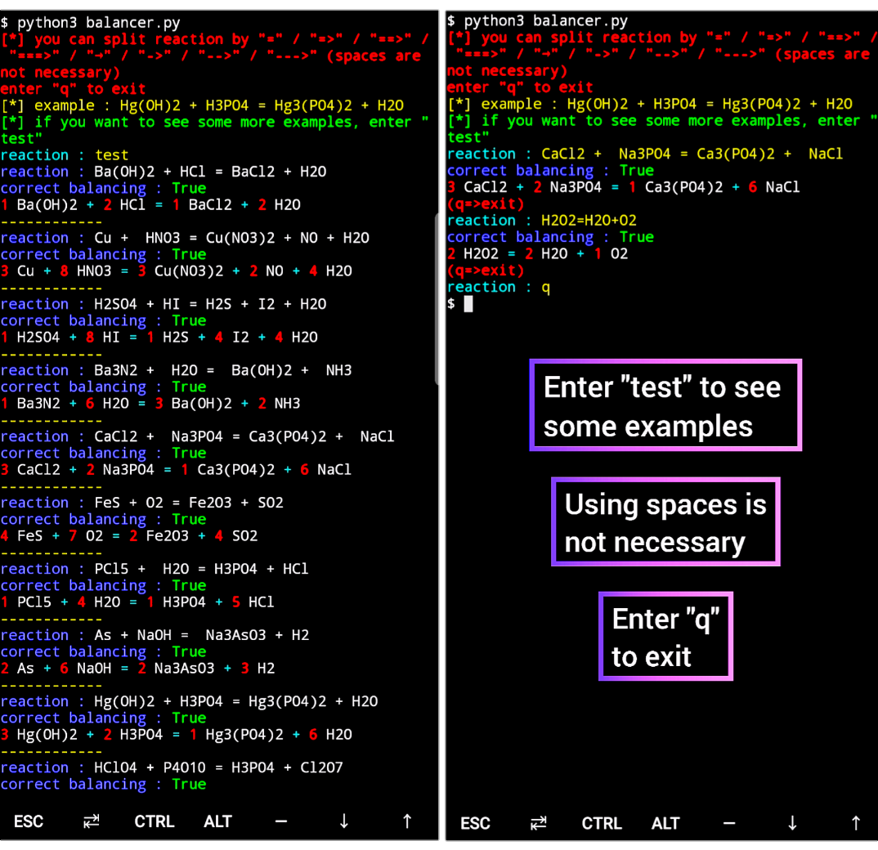Screen dimensions: 878x850
Task: Click the '[*] example' line in left terminal
Action: pos(202,105)
